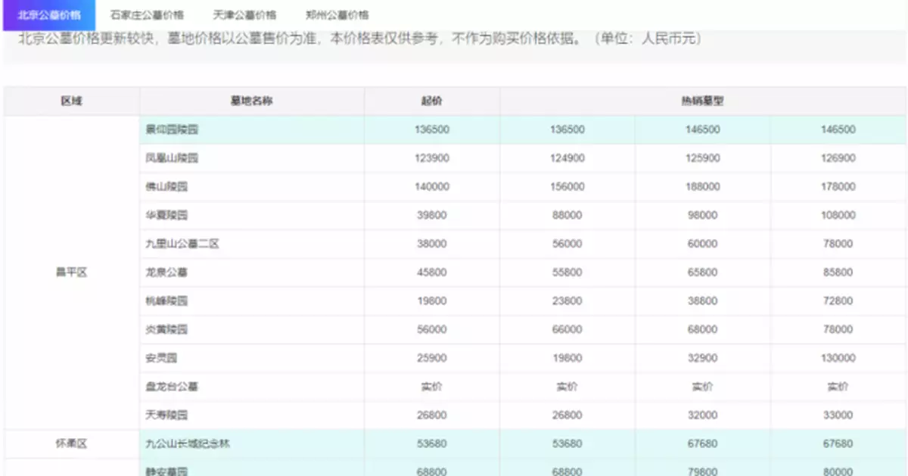Open the 景仰园陵园 cemetery entry

[x=166, y=129]
